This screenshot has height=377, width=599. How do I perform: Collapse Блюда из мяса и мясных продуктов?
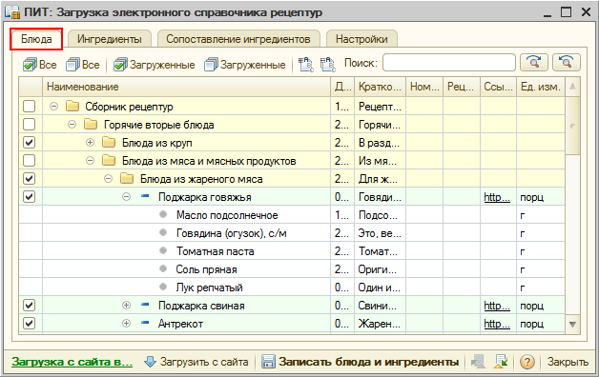pos(91,161)
